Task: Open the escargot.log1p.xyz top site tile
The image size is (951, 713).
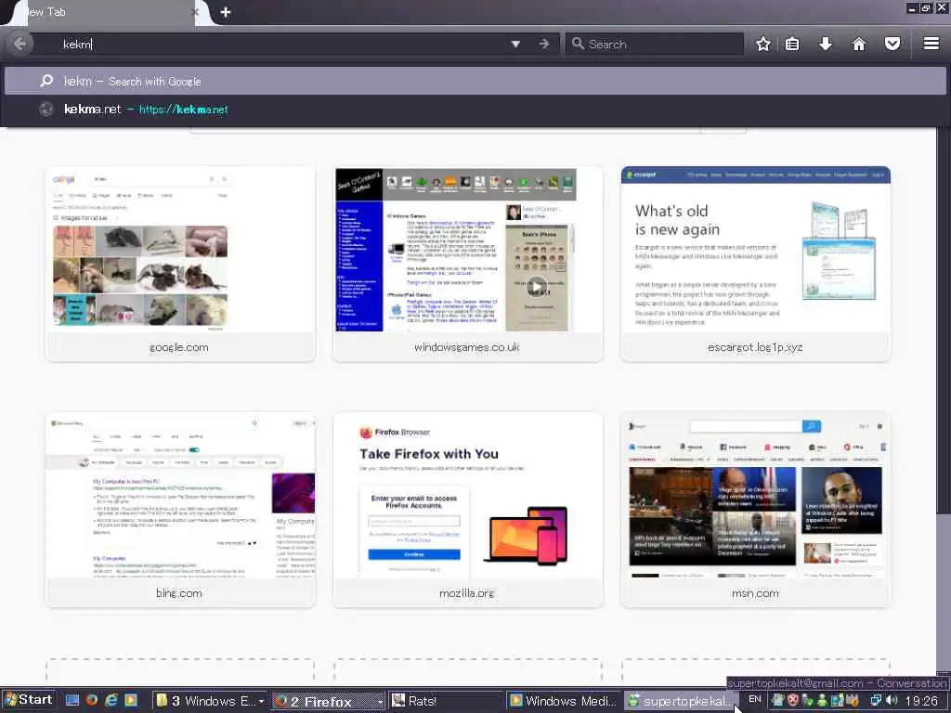Action: (x=756, y=264)
